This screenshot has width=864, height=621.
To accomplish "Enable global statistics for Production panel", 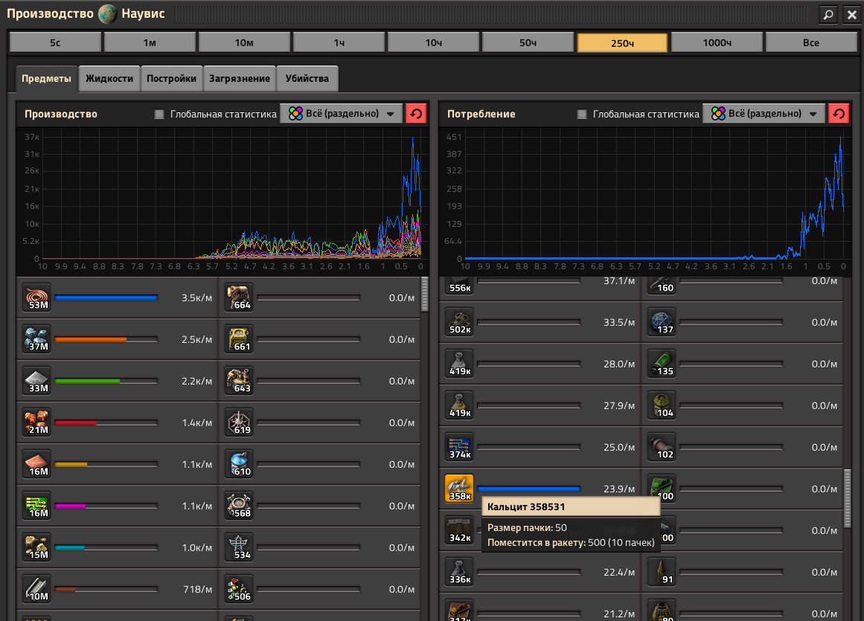I will pos(159,115).
